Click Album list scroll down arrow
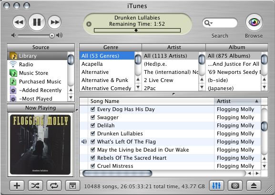275x195 pixels. pos(265,87)
